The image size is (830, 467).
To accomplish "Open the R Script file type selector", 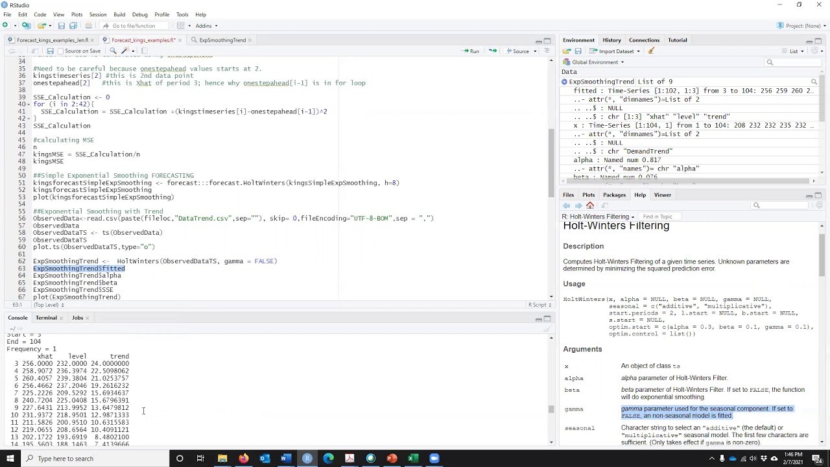I will (x=539, y=305).
